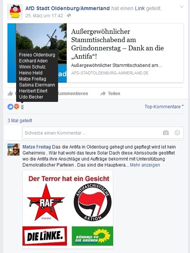Open Matze Freitag's commenter profile picture
Screen dimensions: 190x253
(13, 150)
